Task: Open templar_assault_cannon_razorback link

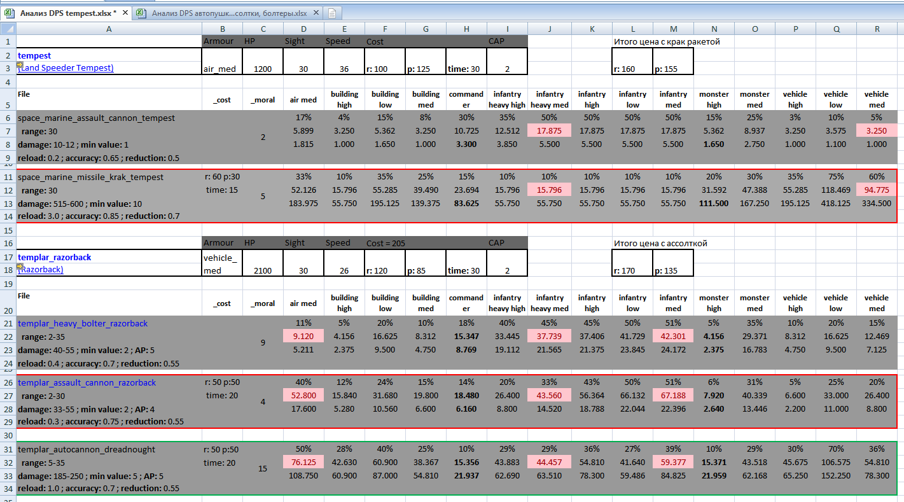Action: [x=87, y=382]
